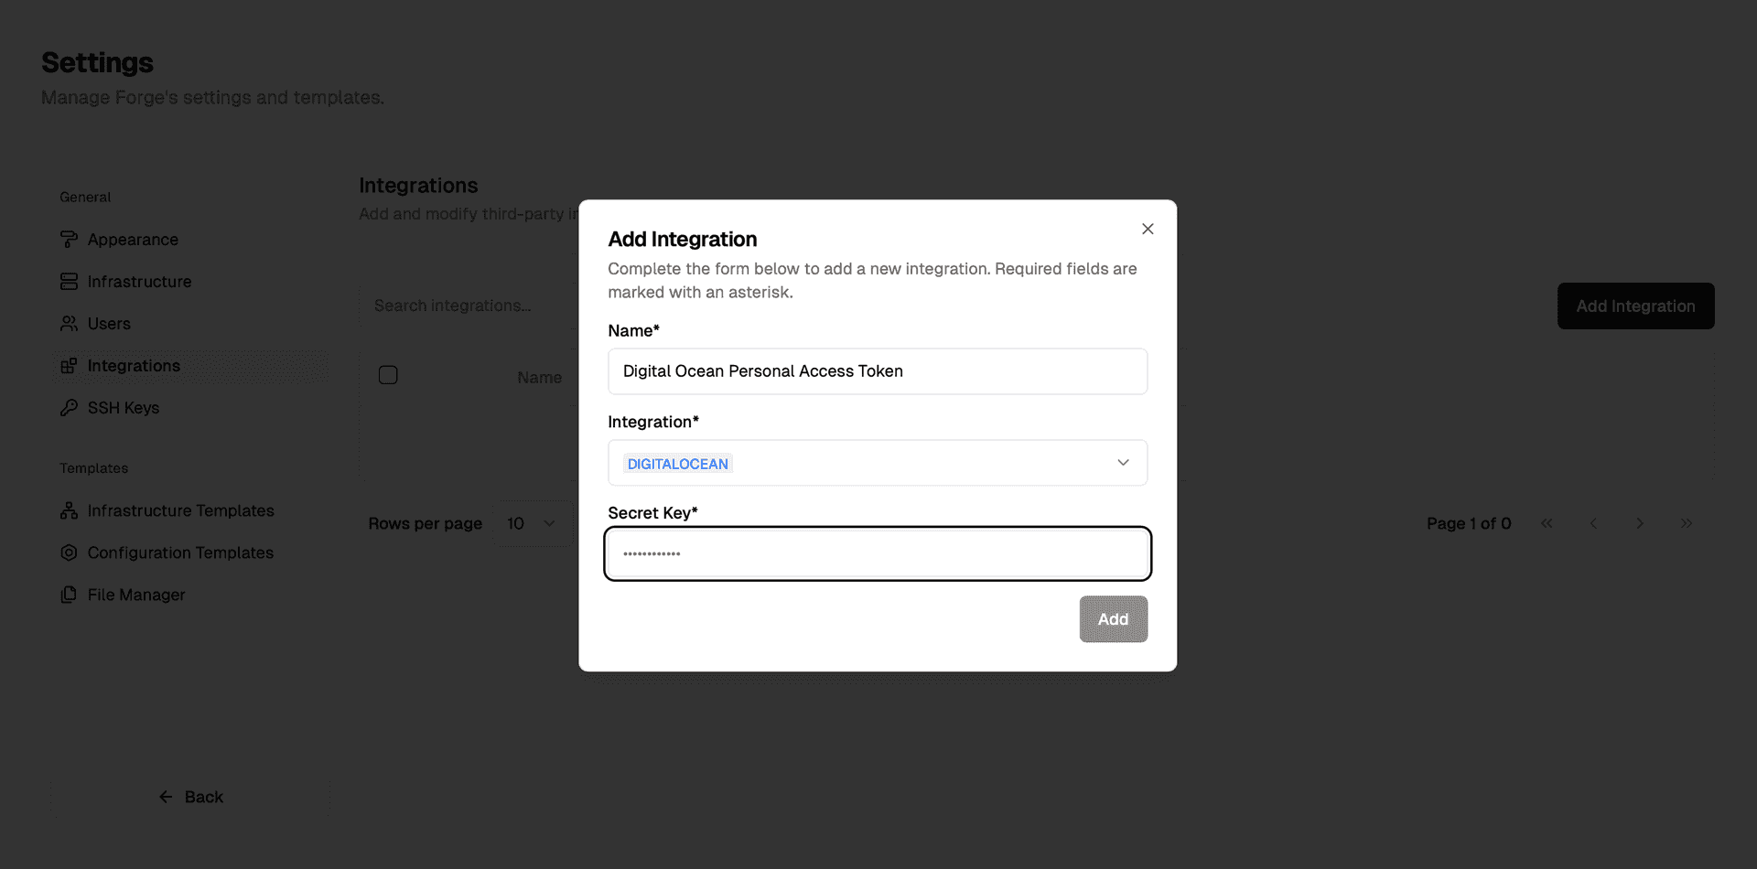Click the File Manager documents icon
The width and height of the screenshot is (1757, 869).
69,595
